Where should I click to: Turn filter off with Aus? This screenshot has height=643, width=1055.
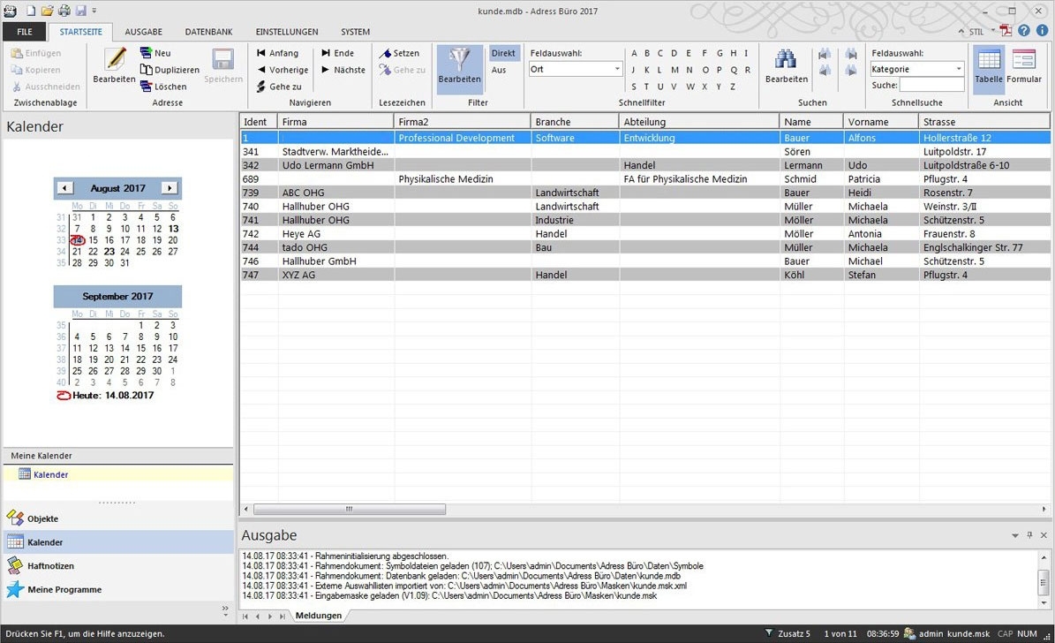[499, 70]
